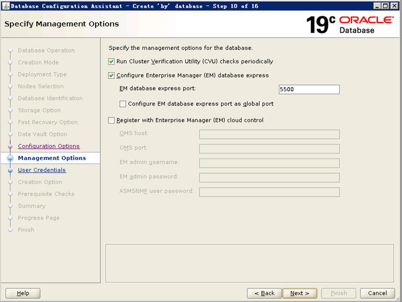Maximize the Database Configuration Assistant window
The image size is (402, 302).
tap(385, 6)
